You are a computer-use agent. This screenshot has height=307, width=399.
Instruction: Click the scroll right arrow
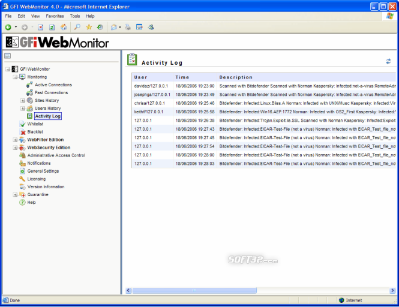click(392, 290)
